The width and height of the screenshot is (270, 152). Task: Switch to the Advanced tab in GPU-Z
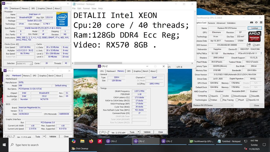[221, 23]
